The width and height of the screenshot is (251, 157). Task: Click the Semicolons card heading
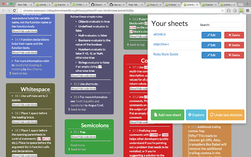pyautogui.click(x=95, y=126)
